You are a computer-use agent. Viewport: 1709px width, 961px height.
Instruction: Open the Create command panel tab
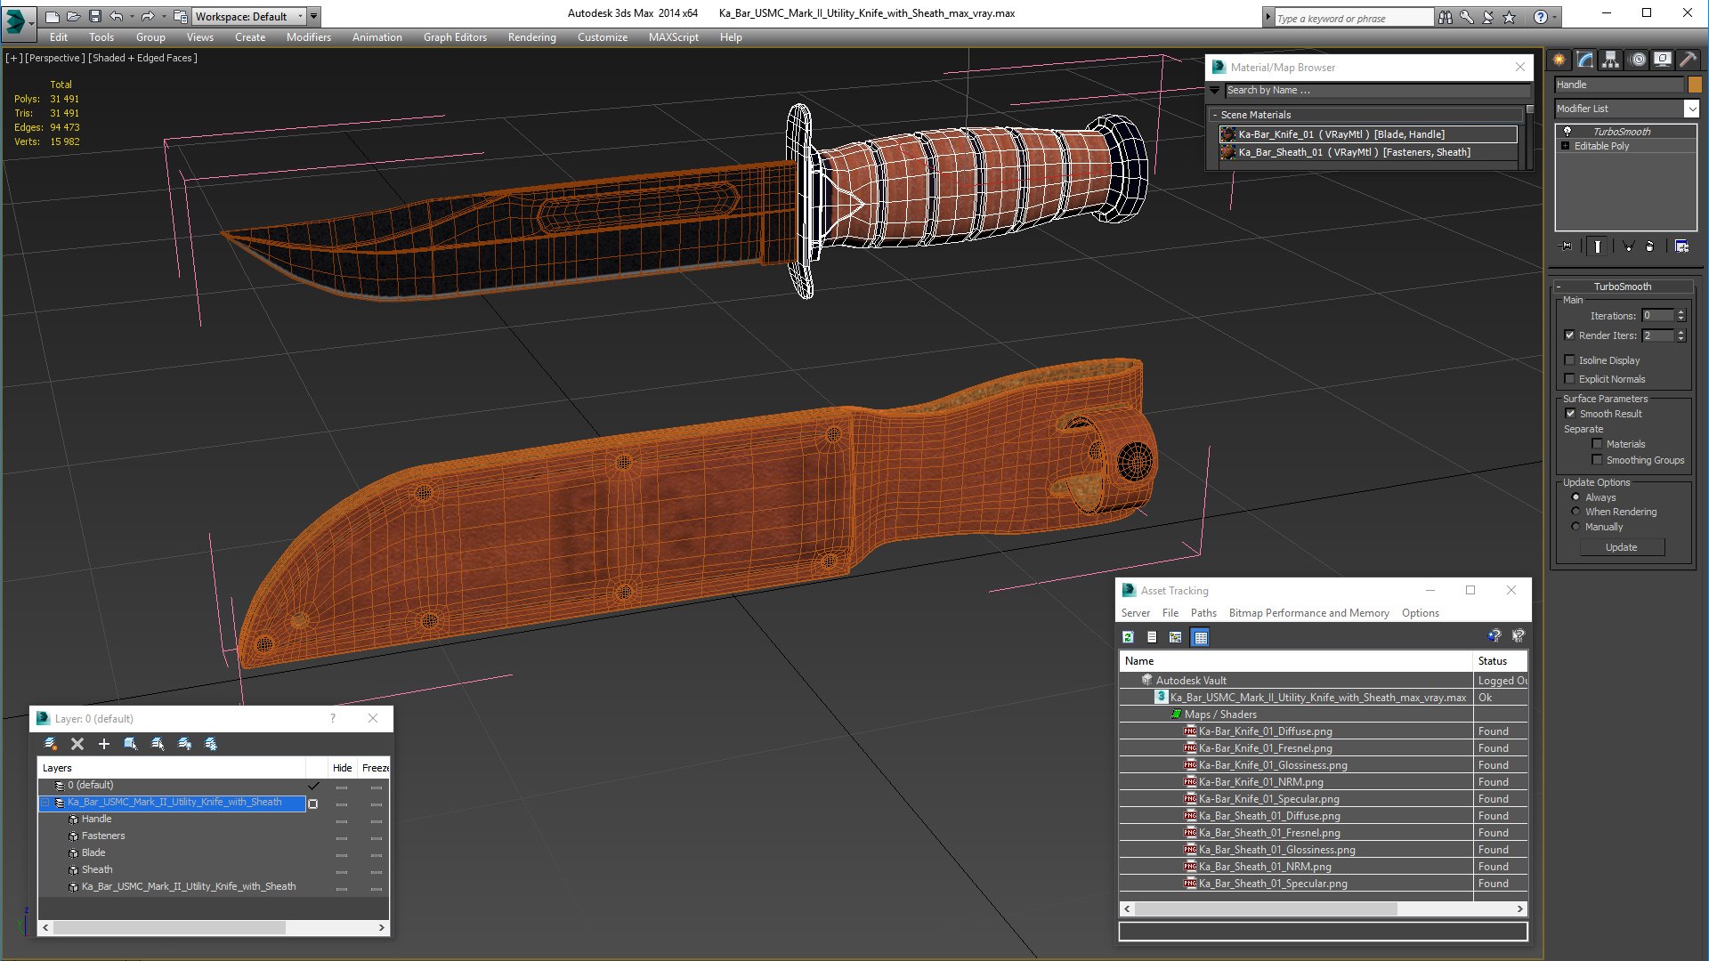pyautogui.click(x=1559, y=60)
